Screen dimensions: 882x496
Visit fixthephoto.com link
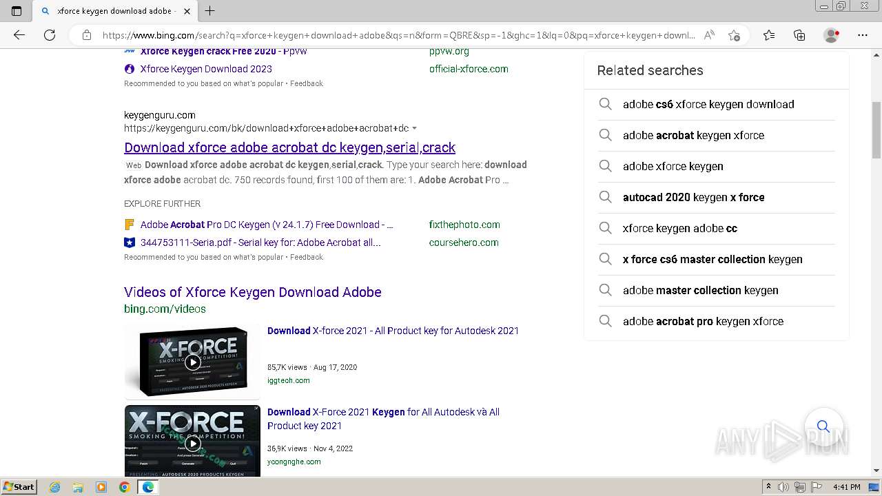464,225
